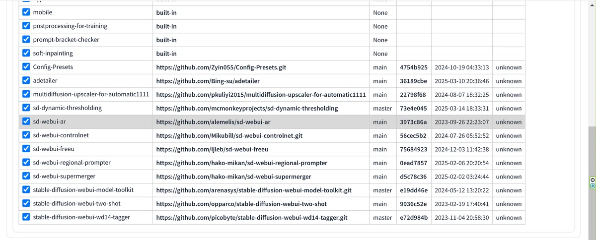This screenshot has height=240, width=596.
Task: Click the green circular icon at right edge
Action: (x=593, y=186)
